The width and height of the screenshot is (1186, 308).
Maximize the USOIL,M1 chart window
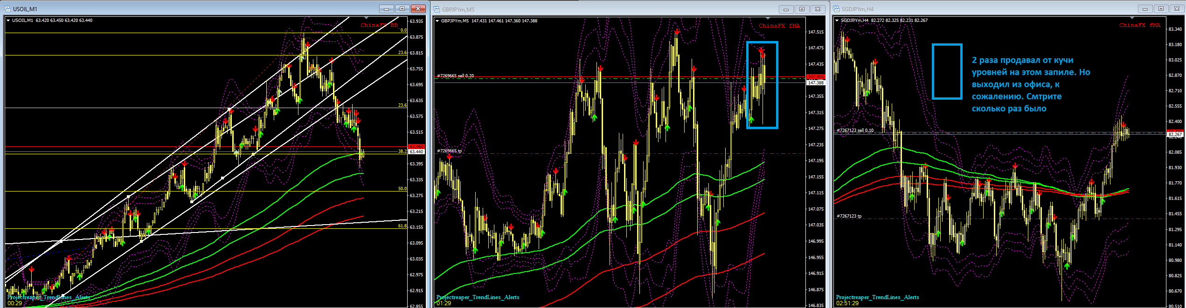[x=402, y=9]
